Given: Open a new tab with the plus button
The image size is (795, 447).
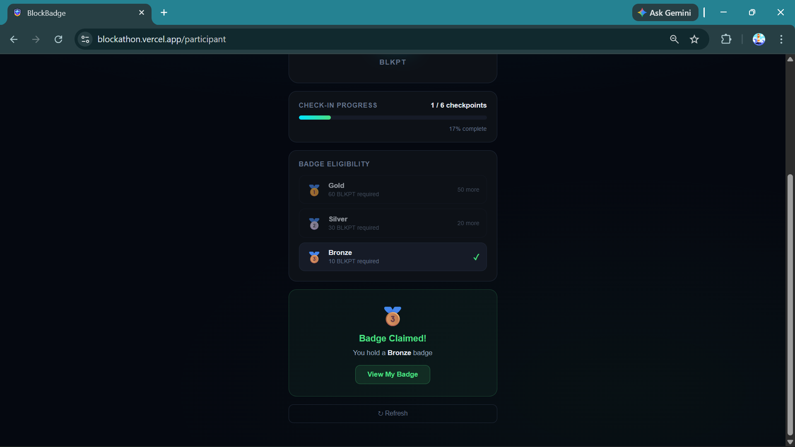Looking at the screenshot, I should coord(164,12).
